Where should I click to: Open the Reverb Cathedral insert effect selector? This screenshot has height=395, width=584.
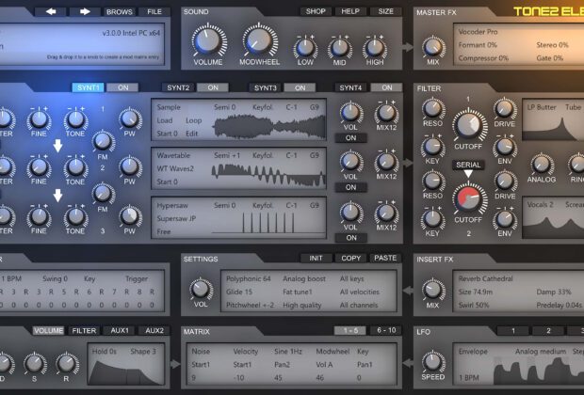pyautogui.click(x=486, y=278)
